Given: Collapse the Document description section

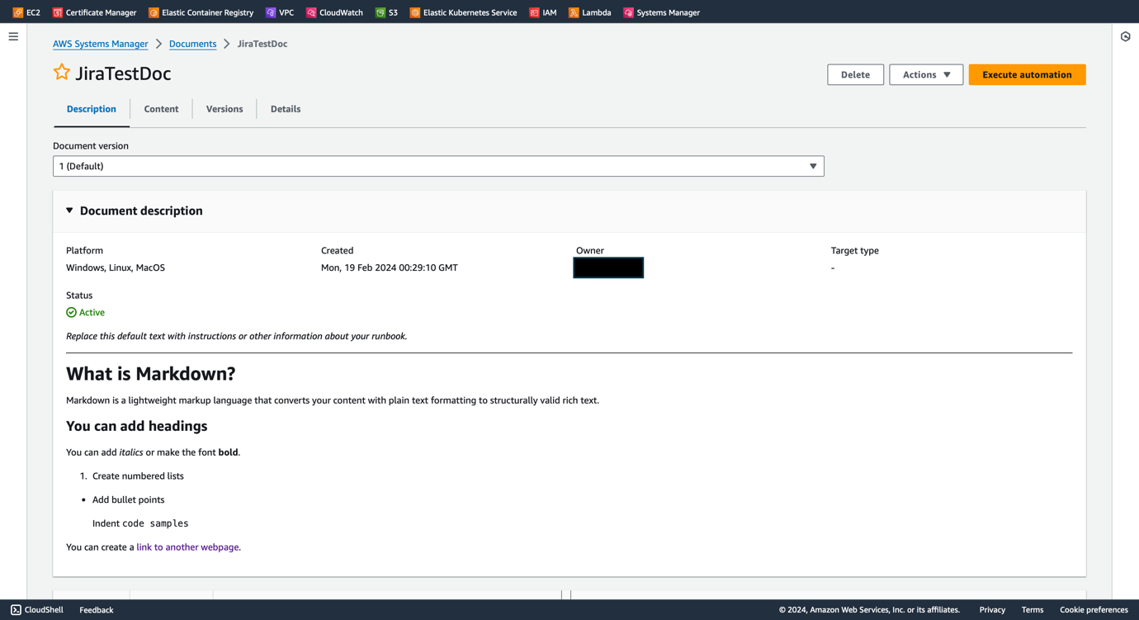Looking at the screenshot, I should (x=69, y=211).
